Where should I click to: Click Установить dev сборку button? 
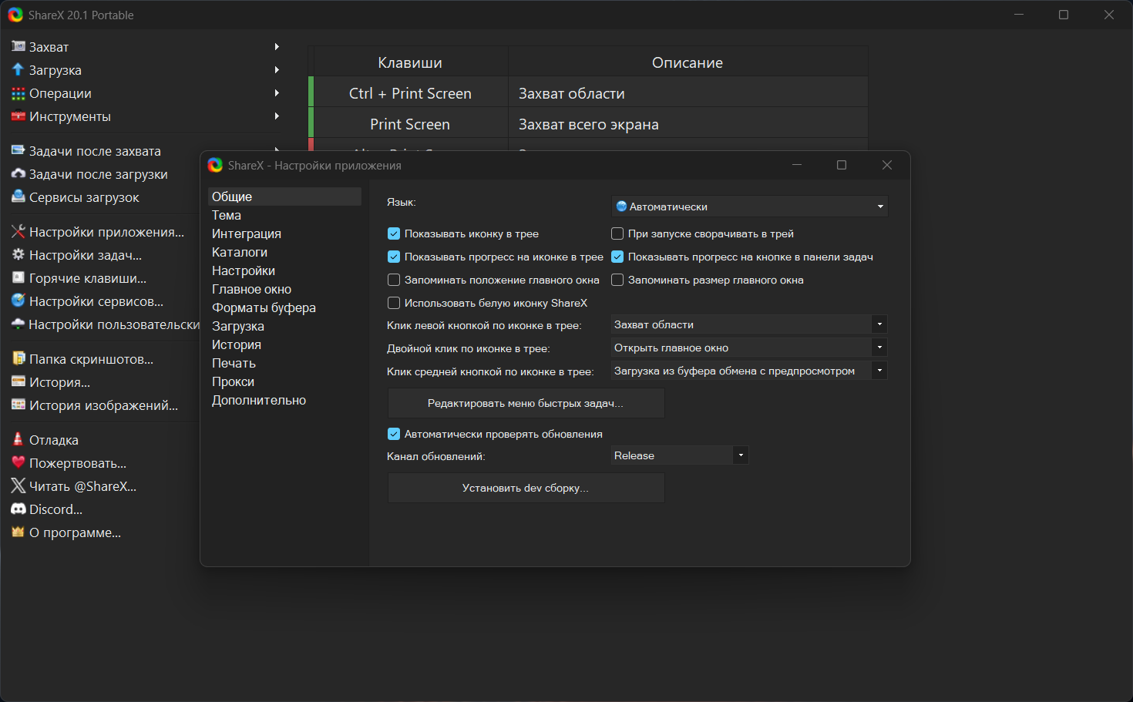(526, 488)
